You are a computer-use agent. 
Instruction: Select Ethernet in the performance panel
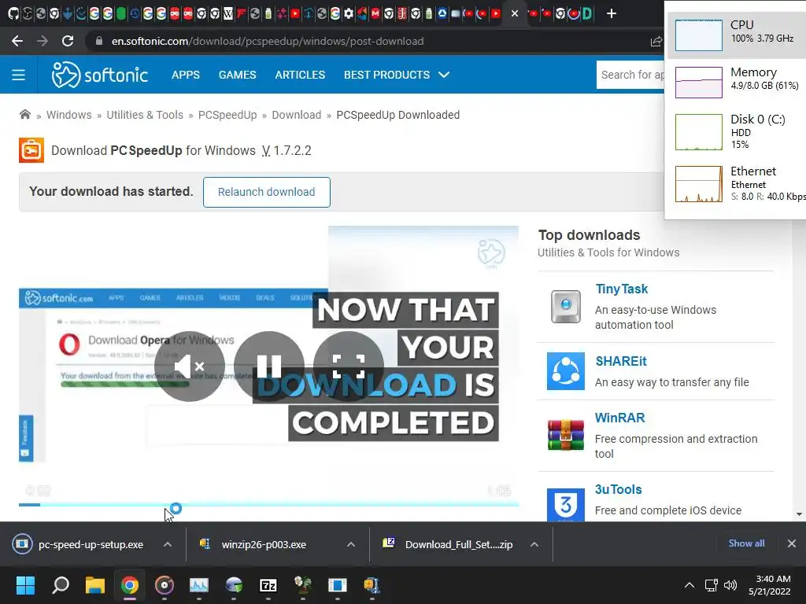[735, 184]
